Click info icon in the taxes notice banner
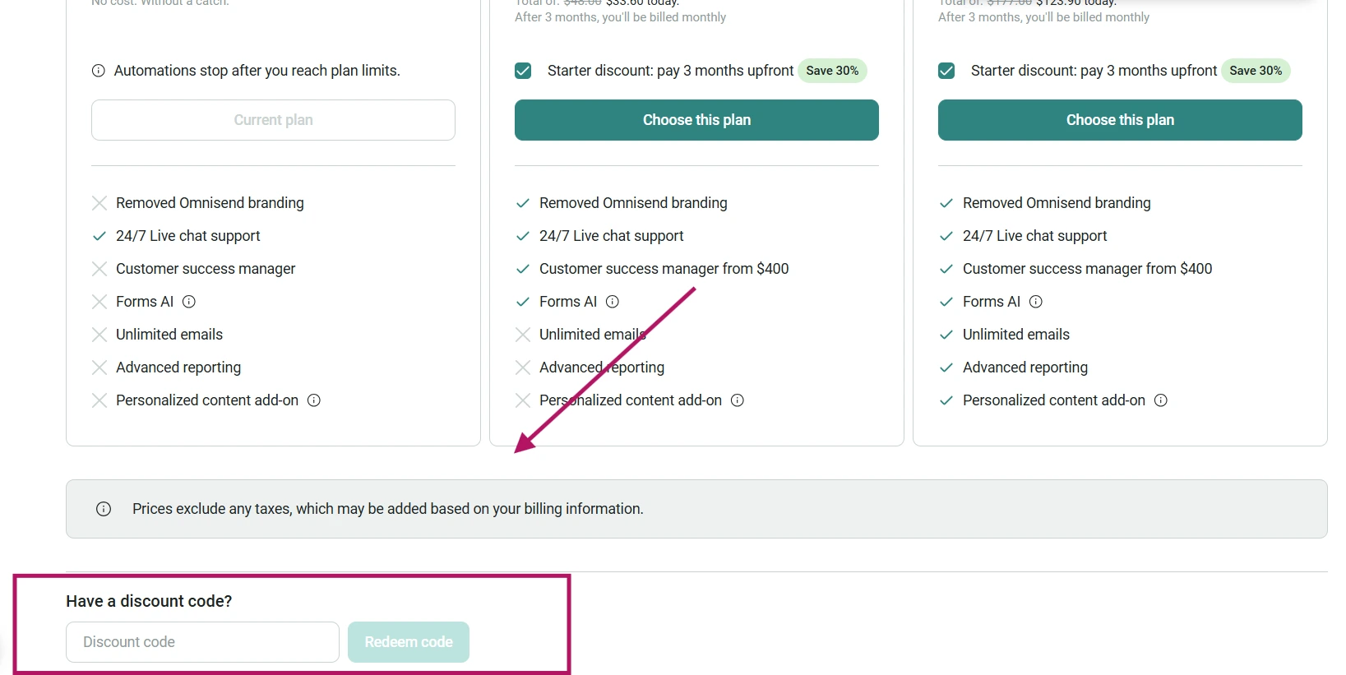The width and height of the screenshot is (1346, 675). coord(104,509)
